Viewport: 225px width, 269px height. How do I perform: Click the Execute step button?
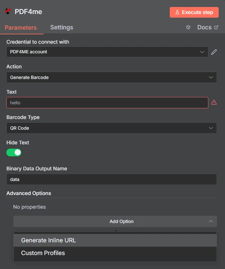[x=194, y=12]
